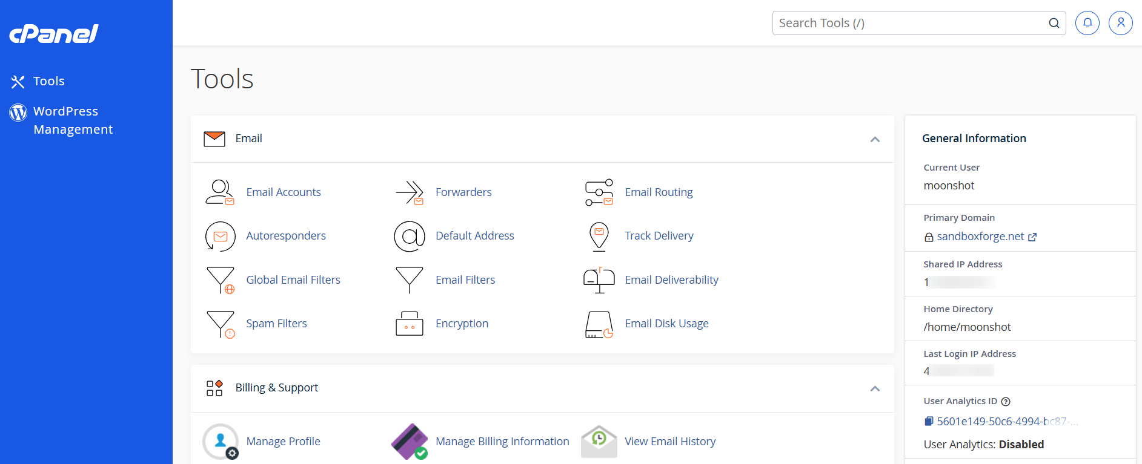Open the Manage Billing Information card icon
1142x464 pixels.
click(410, 442)
